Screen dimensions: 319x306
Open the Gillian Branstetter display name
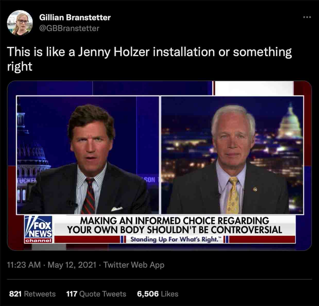tap(75, 18)
